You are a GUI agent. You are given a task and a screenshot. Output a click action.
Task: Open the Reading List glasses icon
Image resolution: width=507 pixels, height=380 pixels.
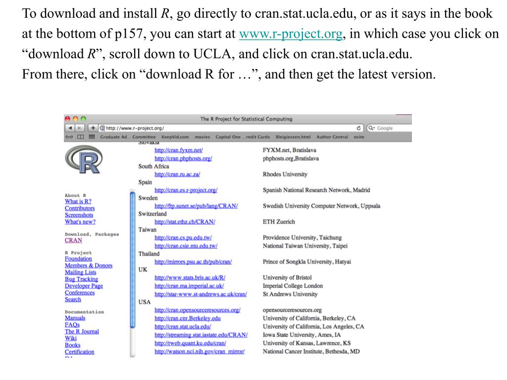tap(69, 137)
